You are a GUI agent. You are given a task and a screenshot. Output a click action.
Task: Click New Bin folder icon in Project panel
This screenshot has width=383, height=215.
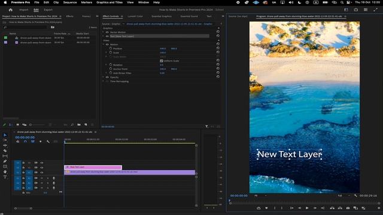coord(79,125)
